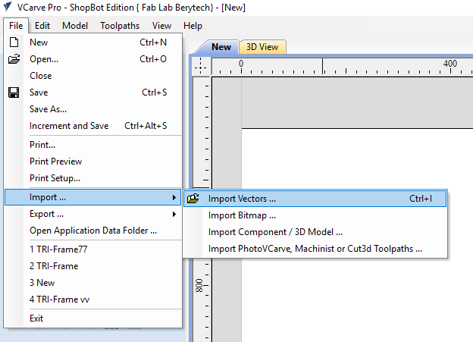Image resolution: width=473 pixels, height=342 pixels.
Task: Open recent file 3 New
Action: pos(93,283)
